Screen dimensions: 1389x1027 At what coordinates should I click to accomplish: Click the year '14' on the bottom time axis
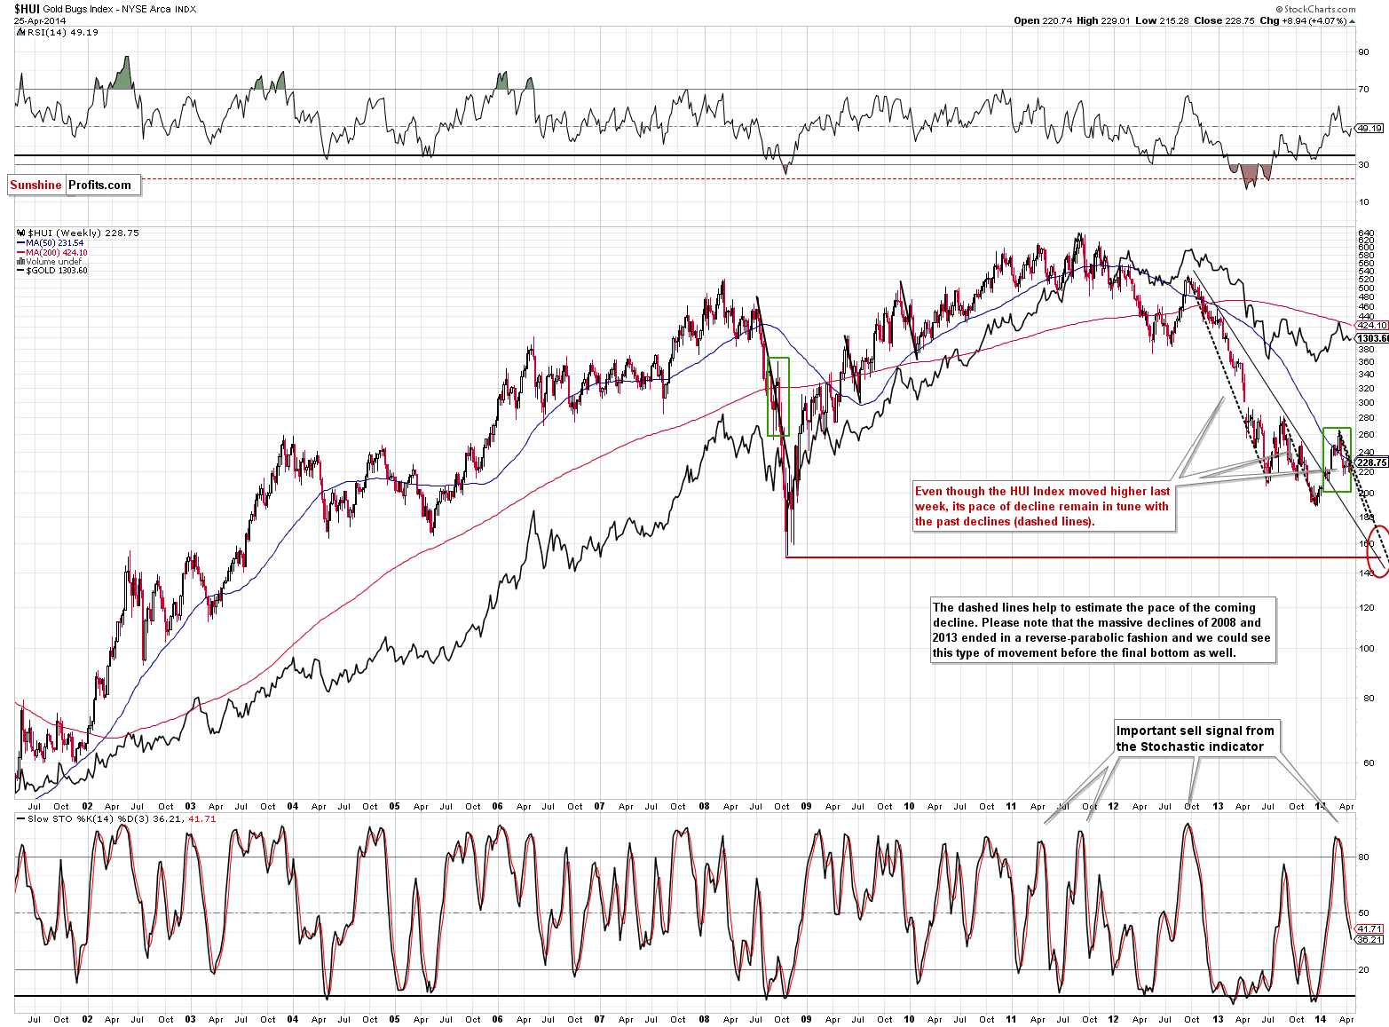[x=1321, y=1019]
